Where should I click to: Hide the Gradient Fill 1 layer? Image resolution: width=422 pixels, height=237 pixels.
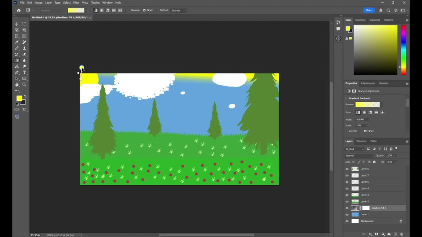347,208
